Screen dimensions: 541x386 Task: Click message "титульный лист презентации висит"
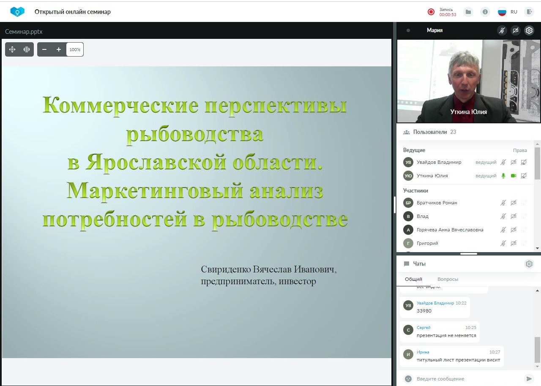(x=458, y=360)
